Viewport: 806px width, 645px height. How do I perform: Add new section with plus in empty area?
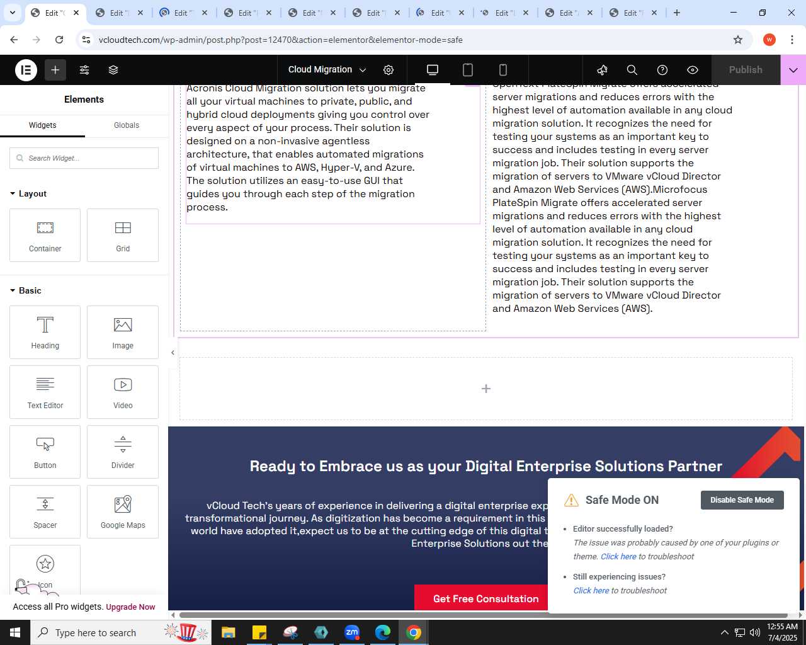(486, 389)
